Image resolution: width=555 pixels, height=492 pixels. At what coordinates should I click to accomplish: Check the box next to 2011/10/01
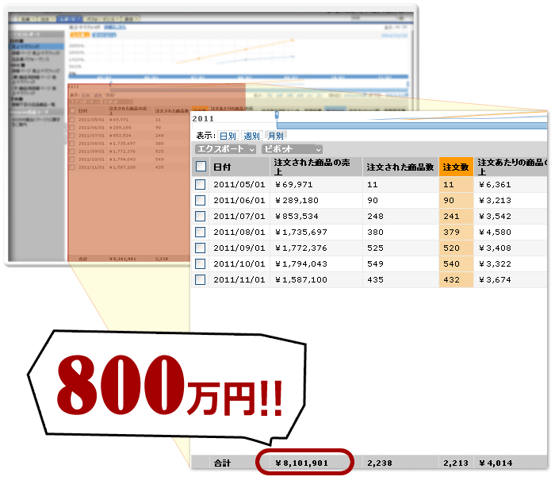tap(201, 263)
